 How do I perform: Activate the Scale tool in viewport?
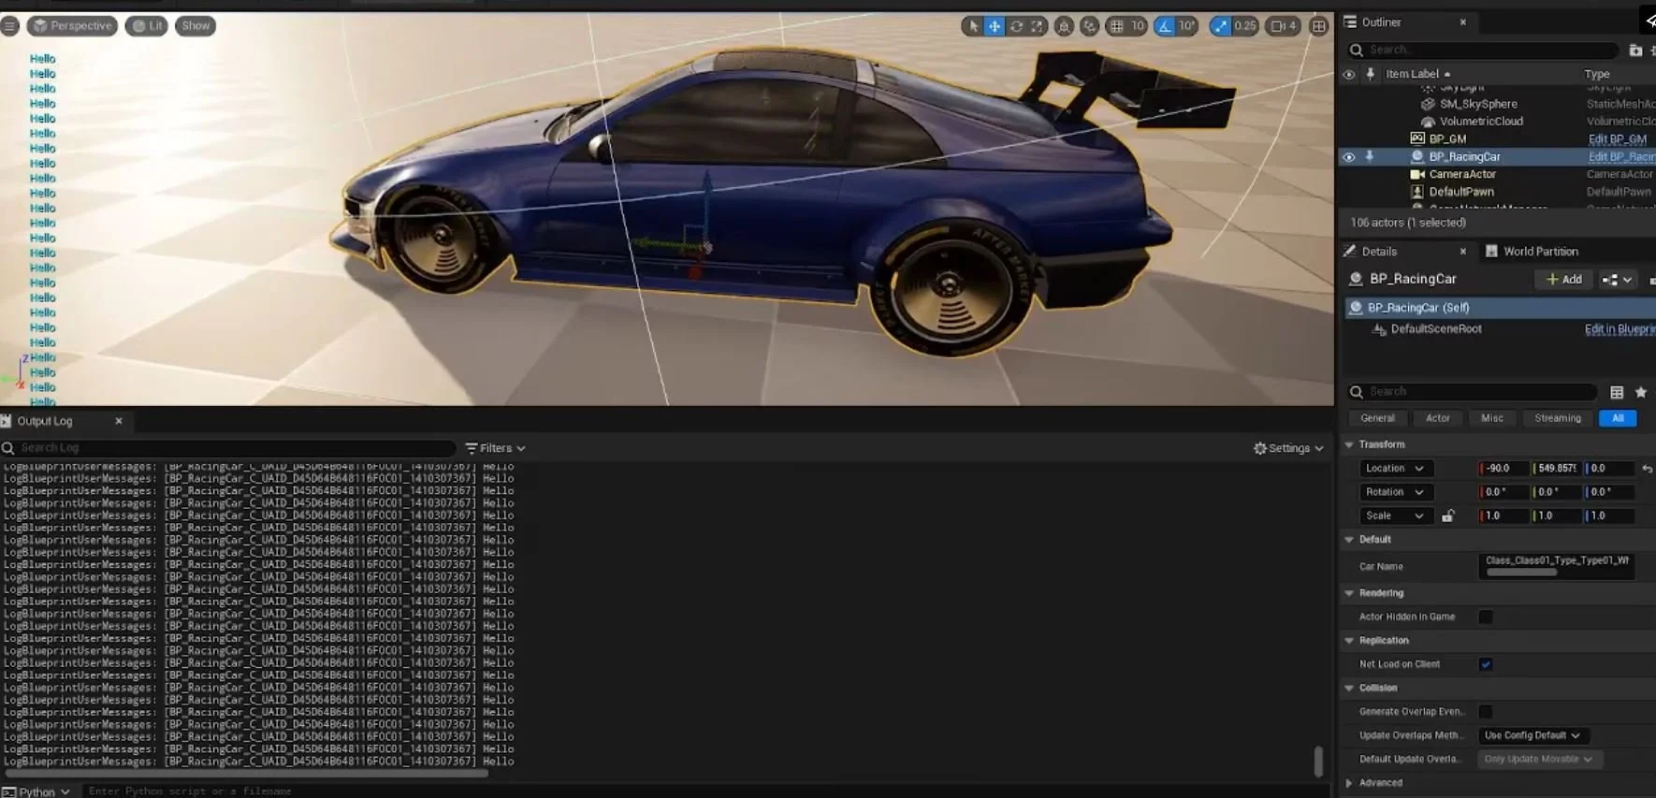coord(1038,26)
